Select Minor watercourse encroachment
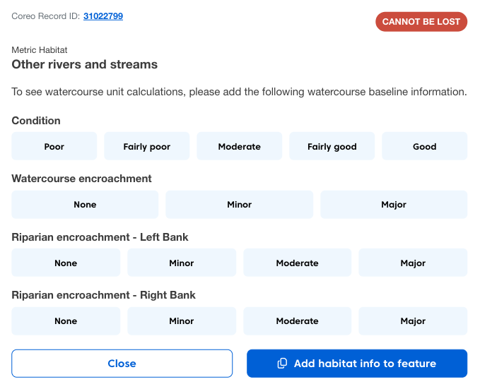 240,205
